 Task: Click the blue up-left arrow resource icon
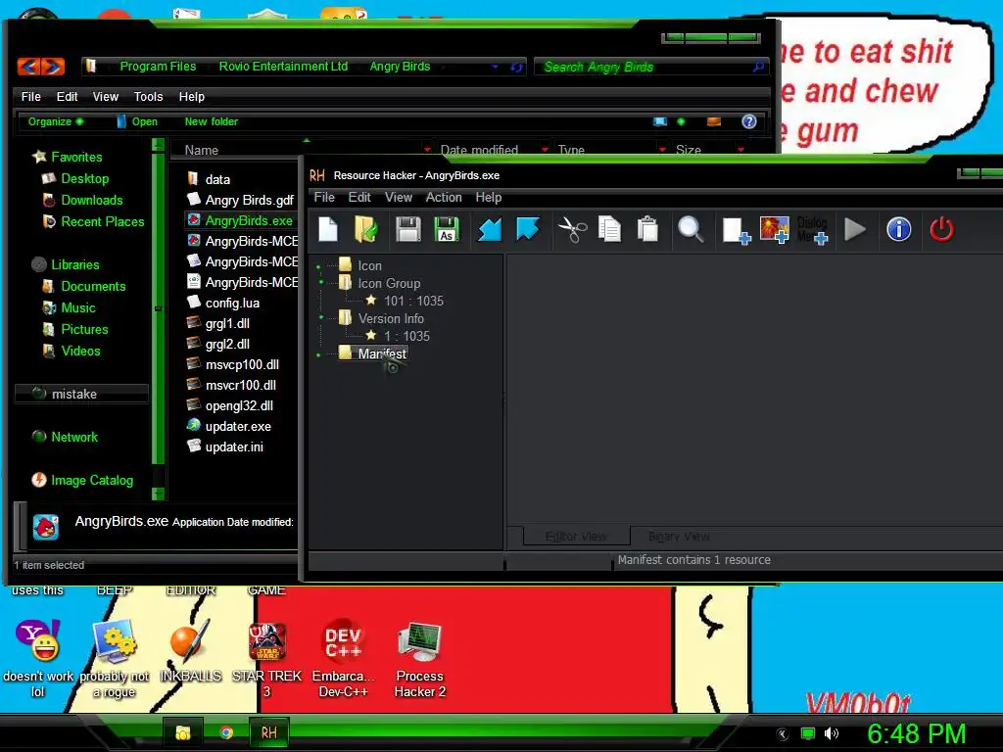pyautogui.click(x=528, y=229)
